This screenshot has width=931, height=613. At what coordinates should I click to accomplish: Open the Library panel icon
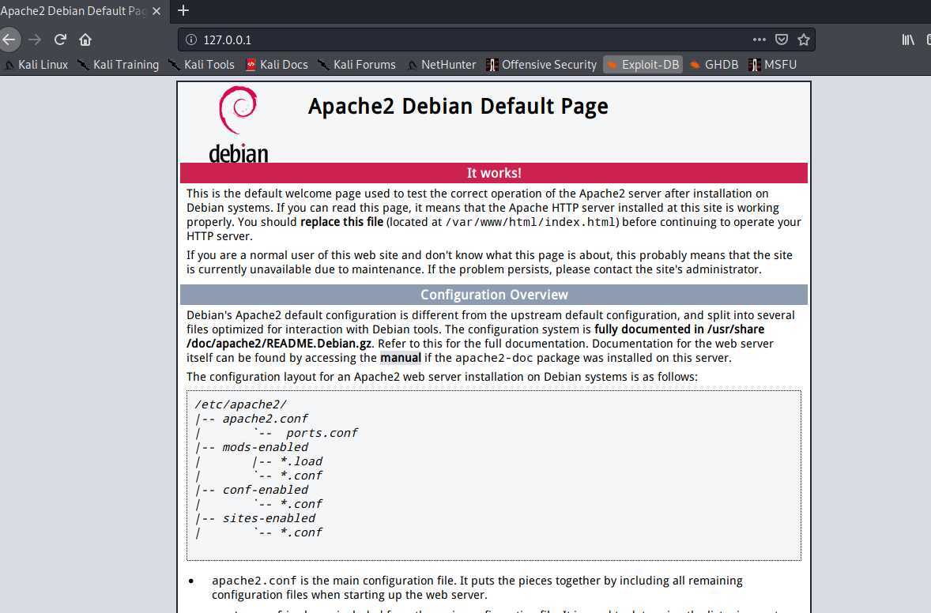point(908,39)
